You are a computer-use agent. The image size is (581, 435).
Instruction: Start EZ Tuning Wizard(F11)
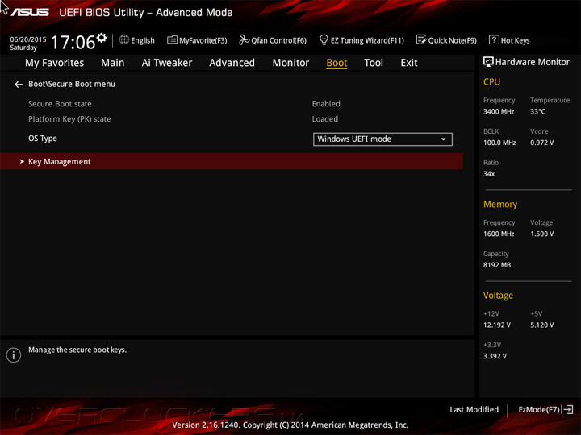[x=362, y=40]
